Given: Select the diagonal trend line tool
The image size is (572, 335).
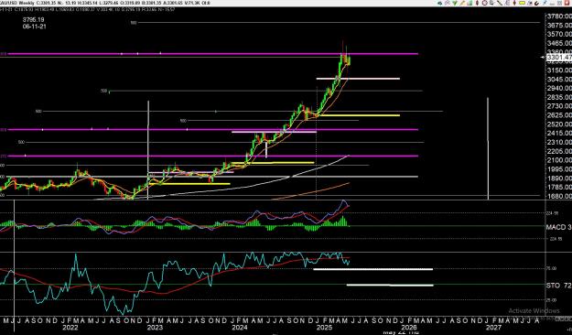Looking at the screenshot, I should 500,3.
